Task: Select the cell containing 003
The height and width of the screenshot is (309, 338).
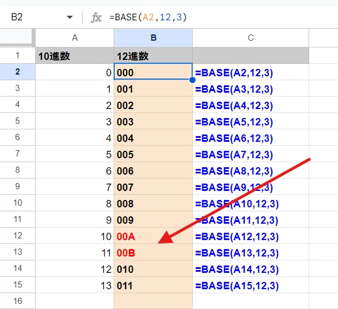Action: [153, 121]
